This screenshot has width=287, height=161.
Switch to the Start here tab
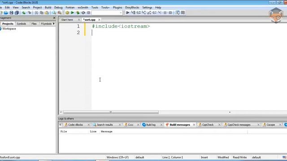click(x=67, y=20)
